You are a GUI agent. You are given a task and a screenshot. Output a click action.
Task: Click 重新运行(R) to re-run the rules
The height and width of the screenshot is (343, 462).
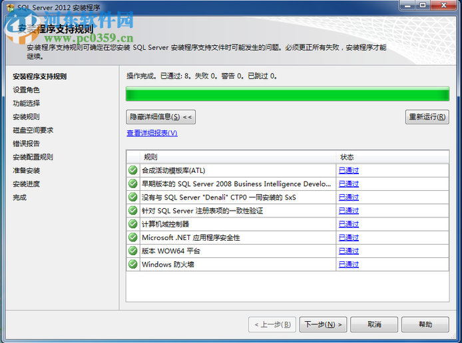(x=427, y=117)
